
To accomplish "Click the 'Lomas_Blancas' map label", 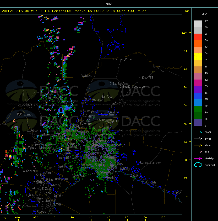I will coord(150,162).
